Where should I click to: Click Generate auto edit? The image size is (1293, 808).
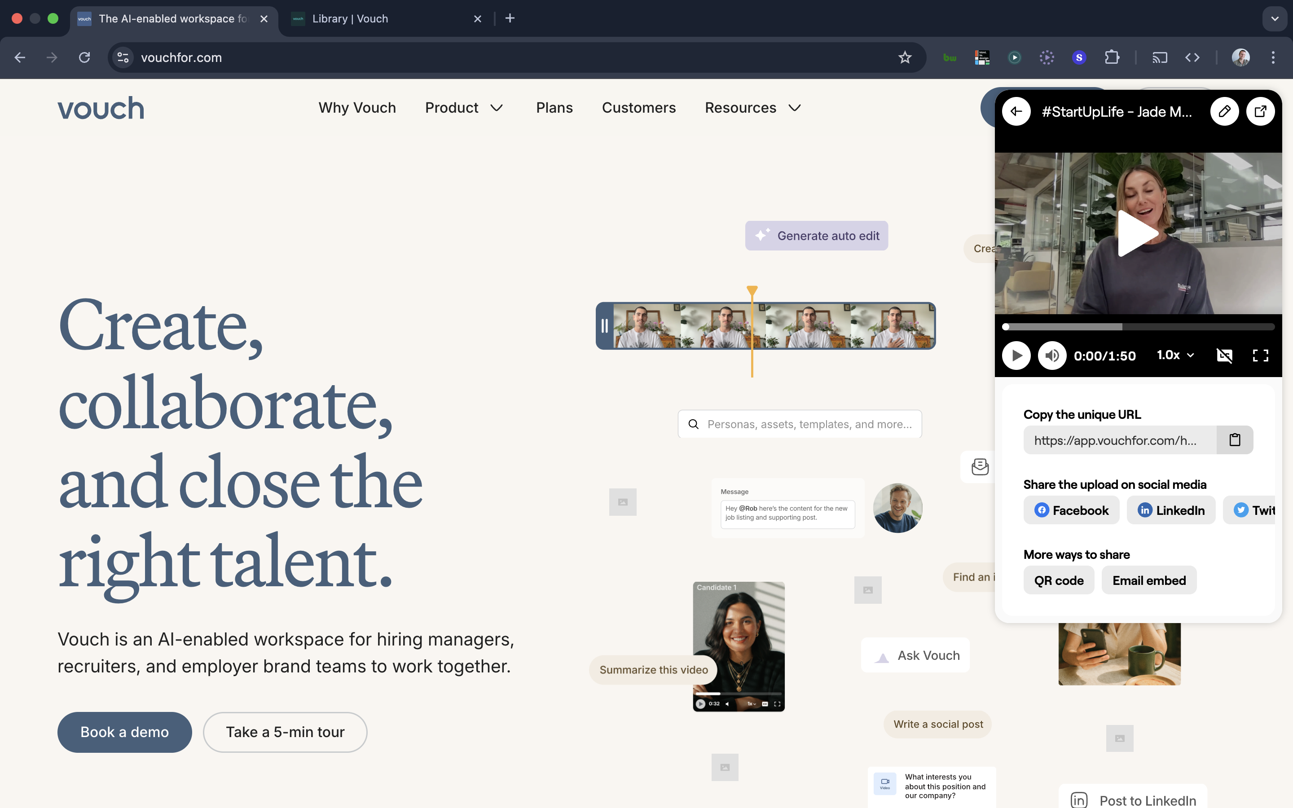pos(816,236)
